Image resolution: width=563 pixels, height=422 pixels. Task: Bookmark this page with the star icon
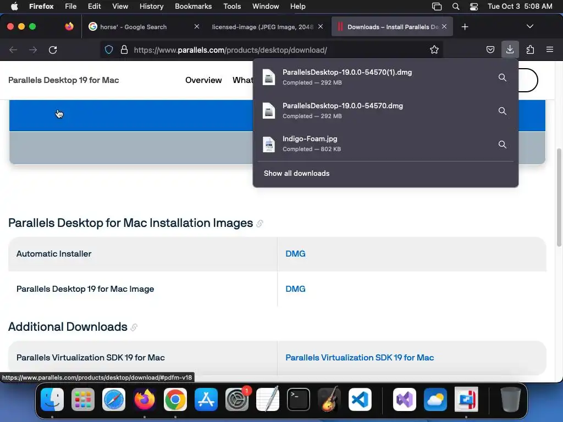(434, 50)
